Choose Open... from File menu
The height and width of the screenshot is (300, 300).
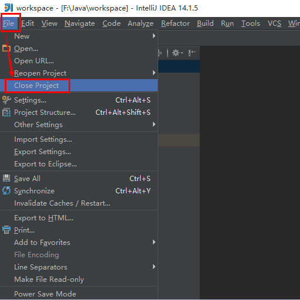pos(79,49)
